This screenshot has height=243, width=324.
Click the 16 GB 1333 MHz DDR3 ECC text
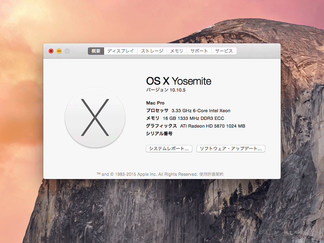point(194,118)
